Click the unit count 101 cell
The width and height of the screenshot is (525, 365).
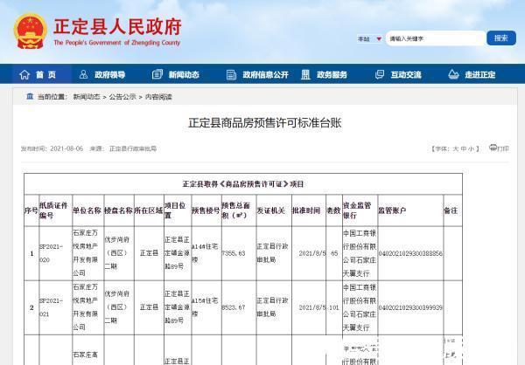click(334, 307)
